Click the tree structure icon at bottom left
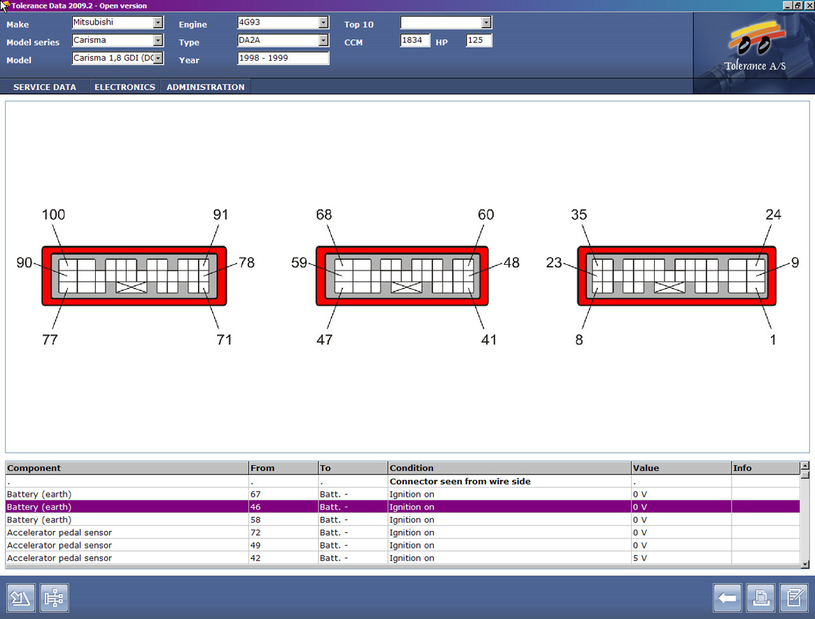The image size is (815, 619). pyautogui.click(x=54, y=598)
